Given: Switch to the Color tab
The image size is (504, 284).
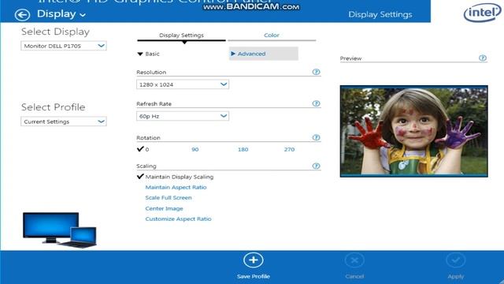Looking at the screenshot, I should (x=272, y=35).
